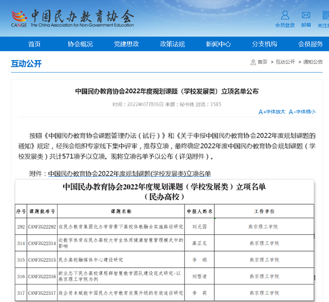
Task: Click 首页 in the breadcrumb trail
Action: pyautogui.click(x=262, y=62)
